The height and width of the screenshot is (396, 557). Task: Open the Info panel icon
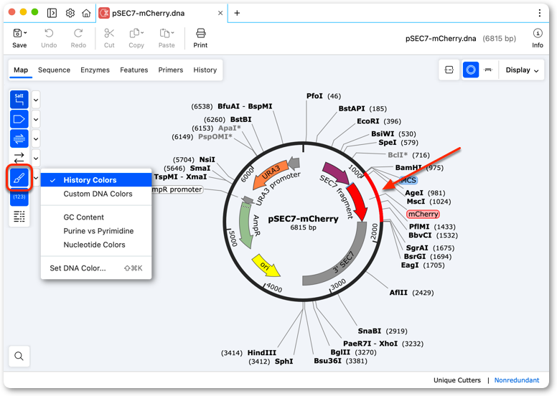coord(538,34)
